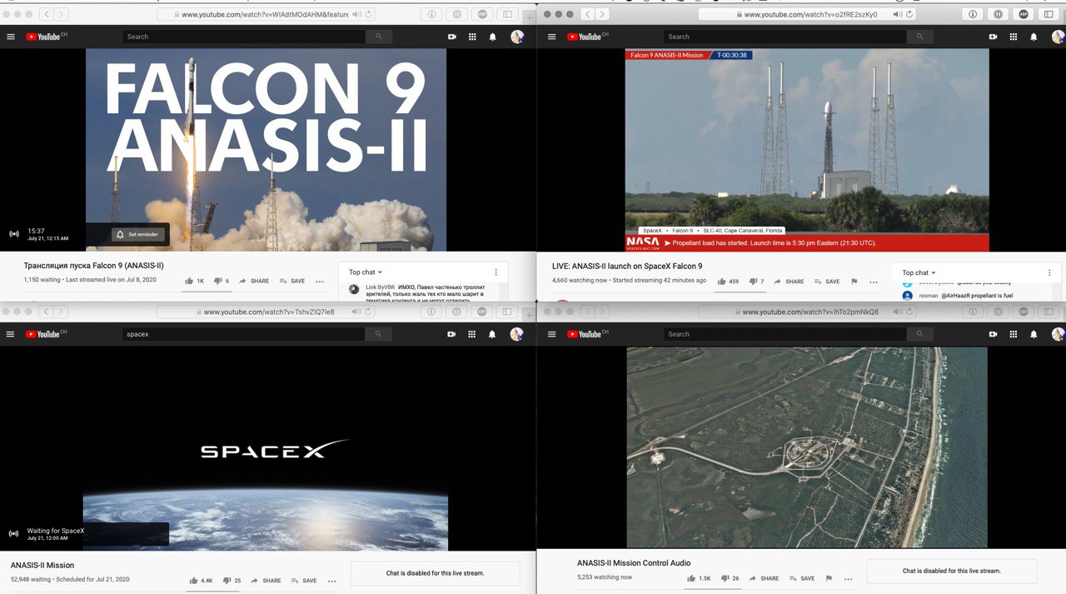Image resolution: width=1066 pixels, height=594 pixels.
Task: Dislike Трансляция пуска Falcon 9 video
Action: pyautogui.click(x=222, y=281)
